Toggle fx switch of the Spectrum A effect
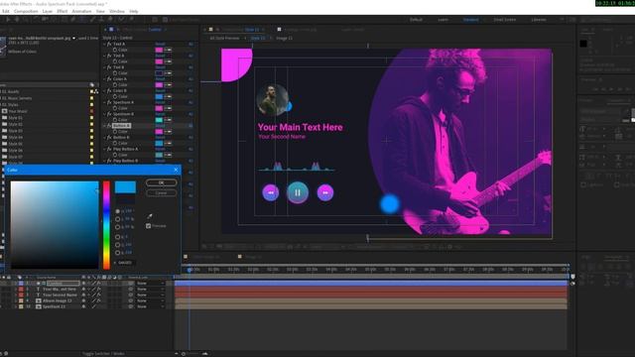635x357 pixels. 109,102
